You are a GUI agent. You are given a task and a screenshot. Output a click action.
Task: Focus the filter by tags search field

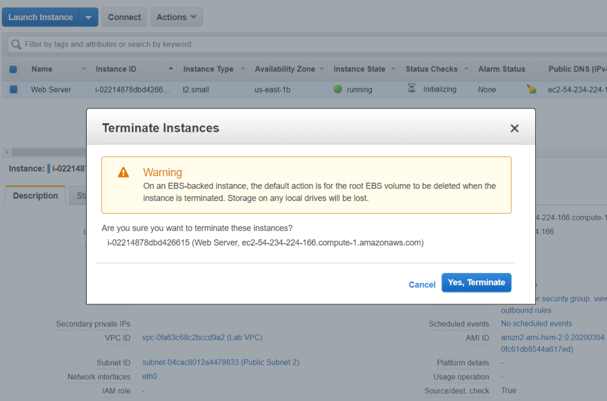[x=297, y=44]
